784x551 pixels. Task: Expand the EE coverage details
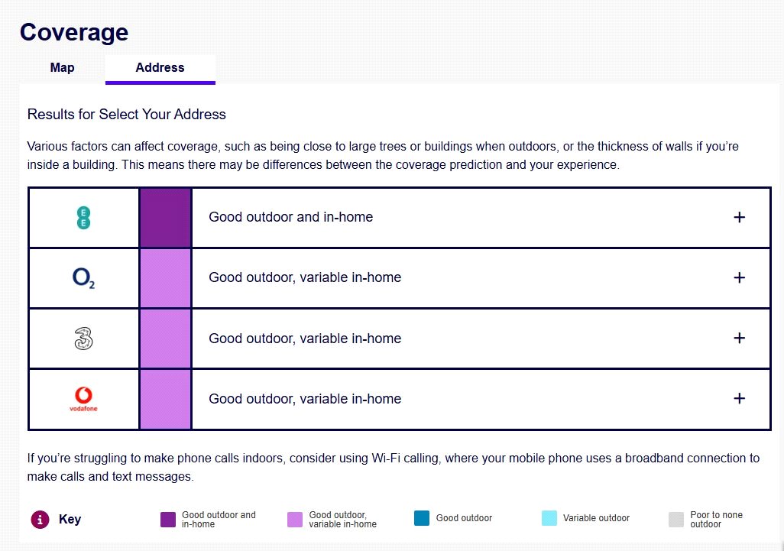click(739, 217)
